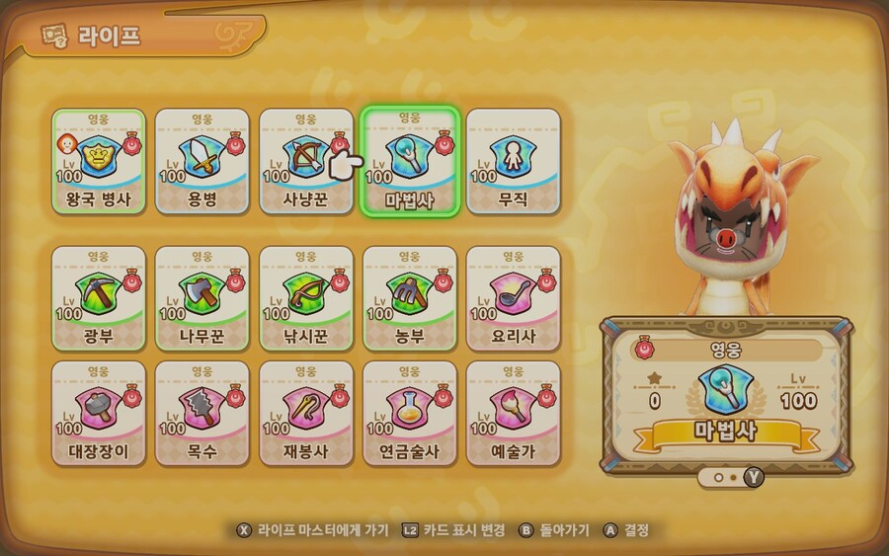Choose the 낚시꾼 fishing life card
This screenshot has height=556, width=889.
click(x=306, y=298)
